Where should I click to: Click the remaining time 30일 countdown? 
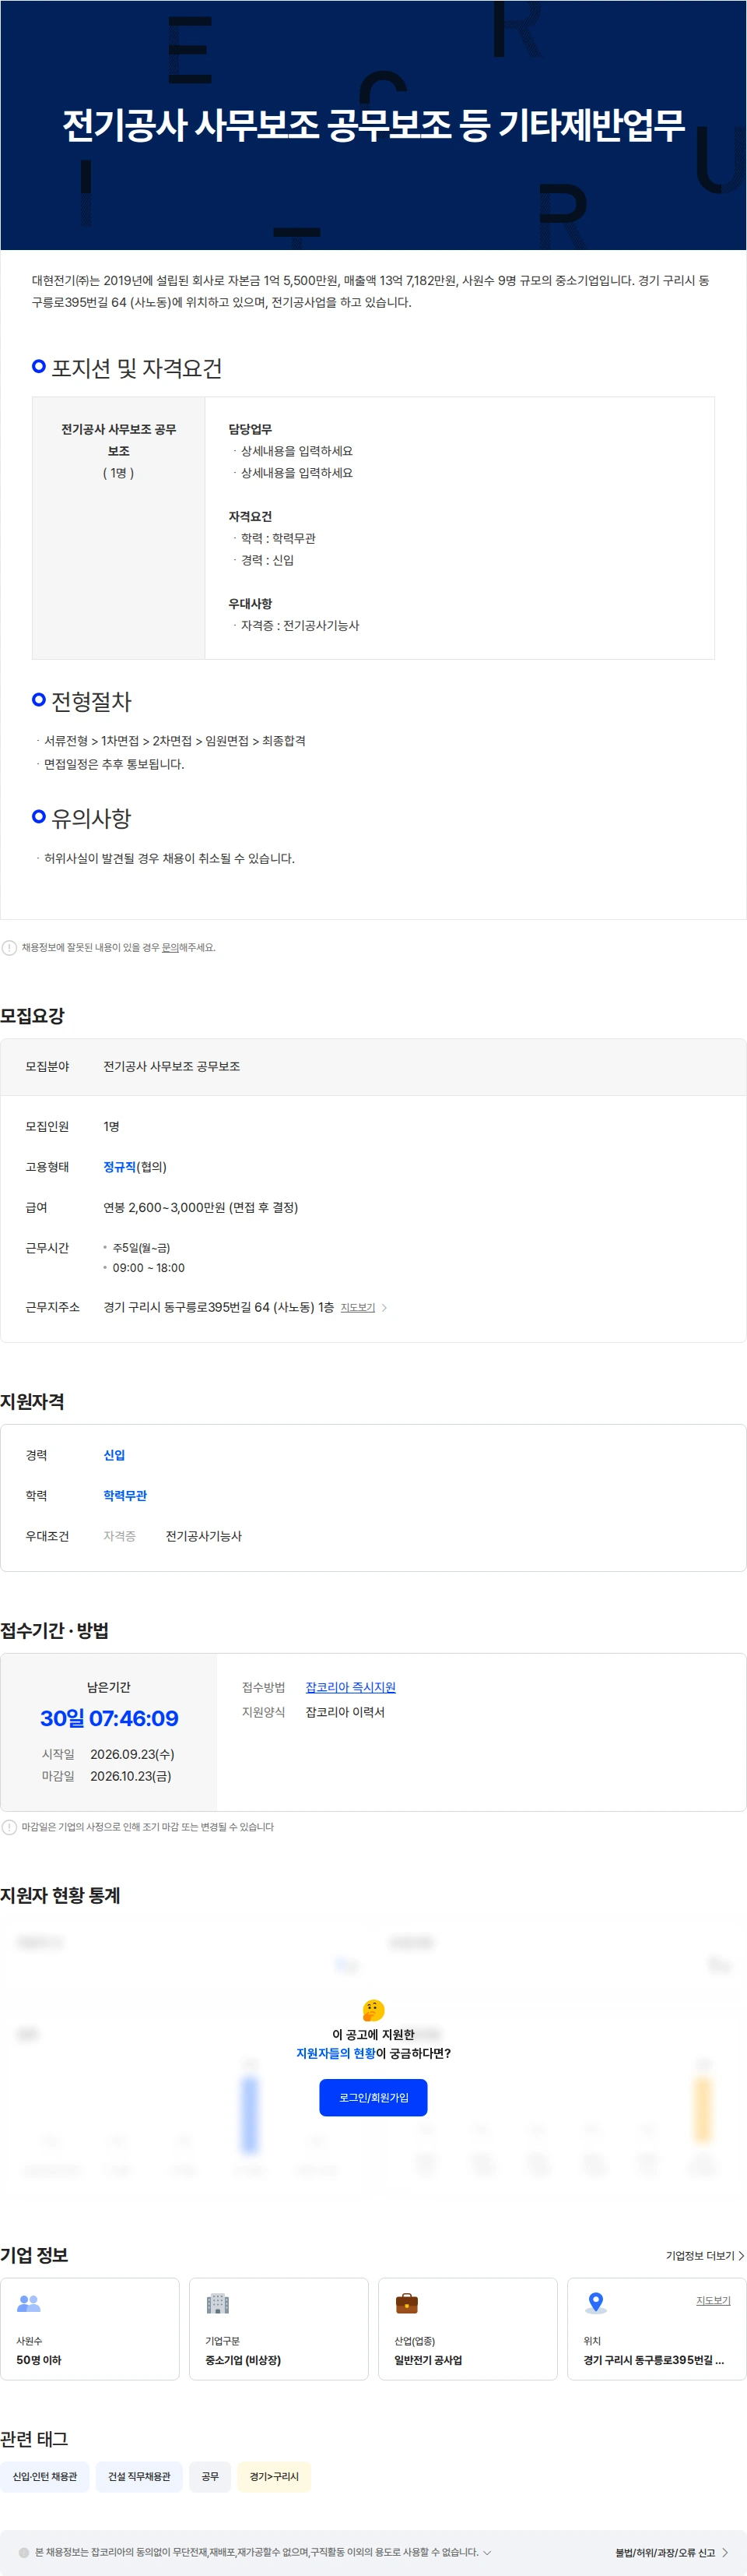(x=109, y=1718)
